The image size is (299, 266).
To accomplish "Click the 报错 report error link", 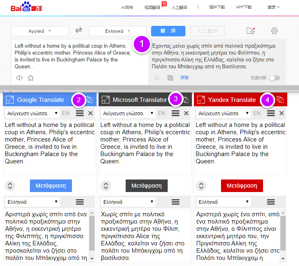I will point(184,78).
